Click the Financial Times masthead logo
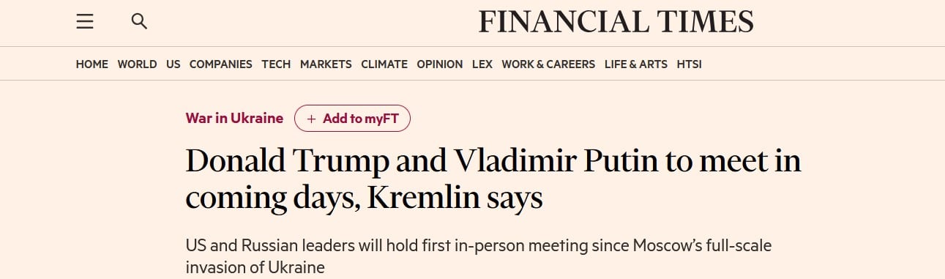 (x=616, y=22)
